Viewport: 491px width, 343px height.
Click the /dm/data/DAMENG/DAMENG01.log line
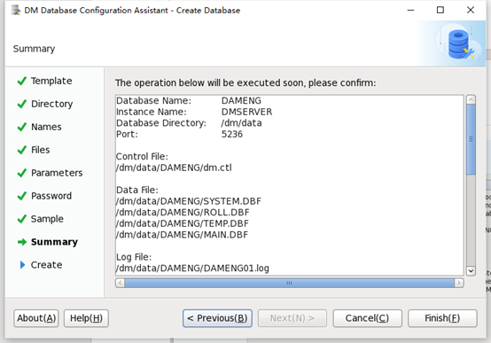click(192, 269)
